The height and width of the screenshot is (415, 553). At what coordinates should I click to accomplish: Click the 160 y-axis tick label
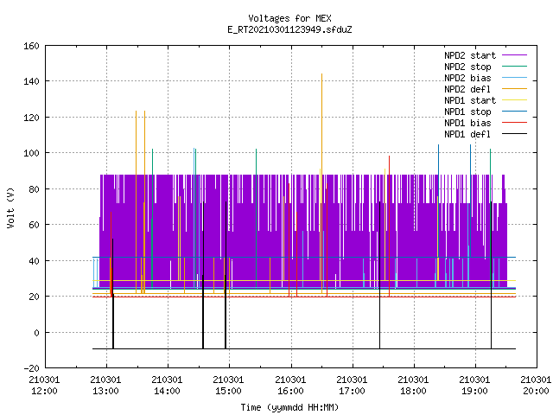coord(31,46)
